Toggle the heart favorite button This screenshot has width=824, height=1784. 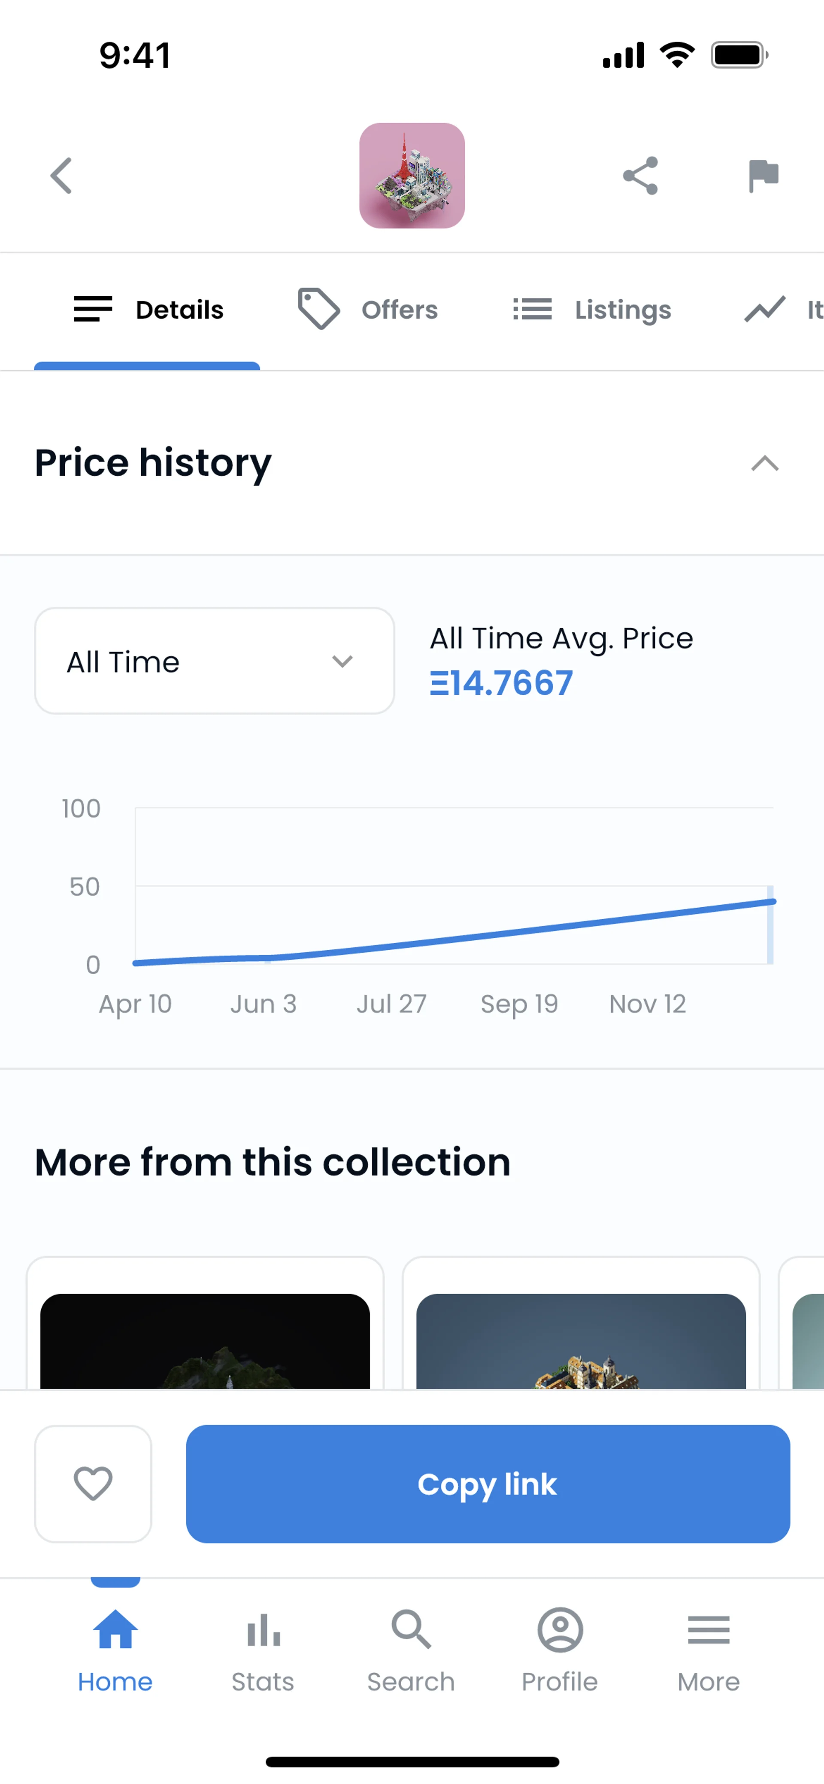(94, 1483)
